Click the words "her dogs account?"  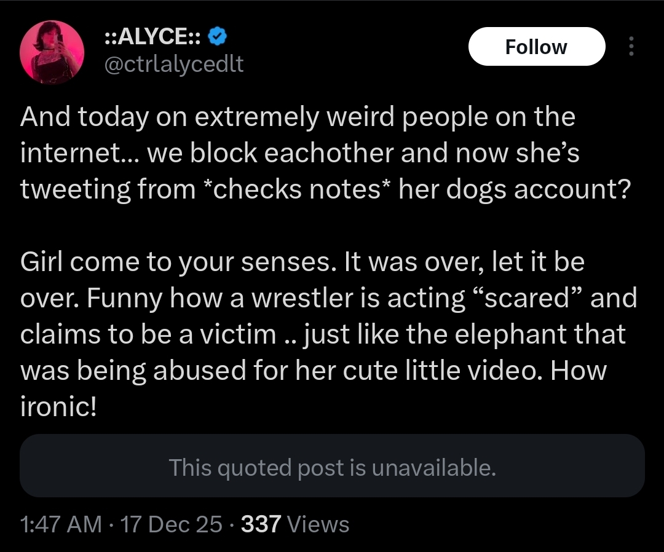514,189
